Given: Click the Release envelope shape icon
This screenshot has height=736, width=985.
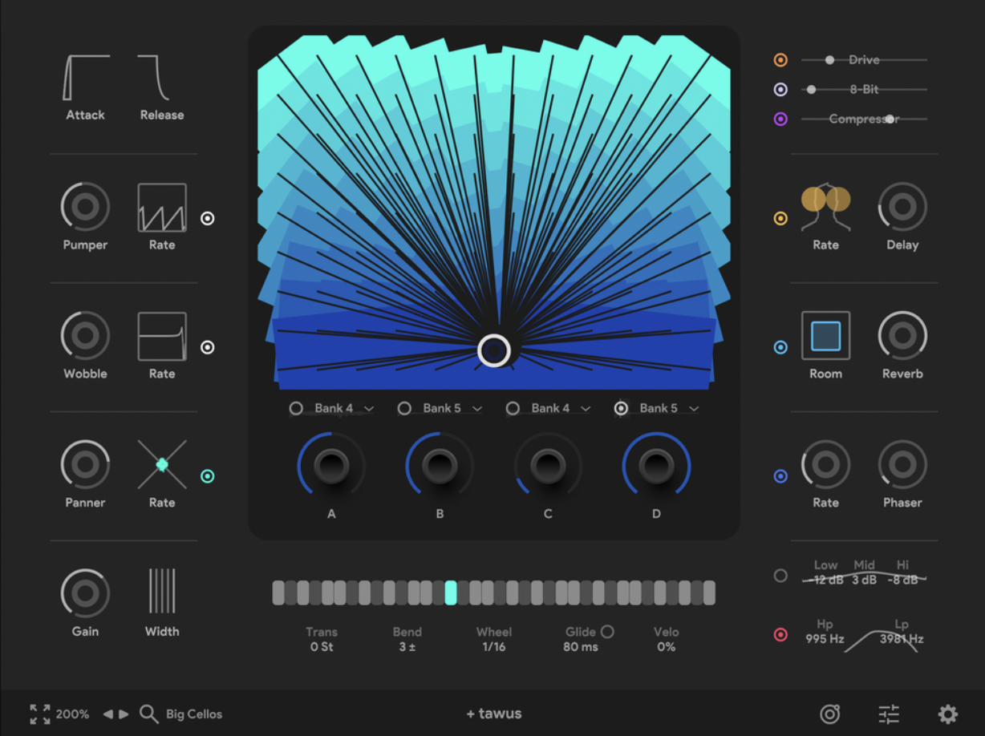Looking at the screenshot, I should pyautogui.click(x=153, y=77).
